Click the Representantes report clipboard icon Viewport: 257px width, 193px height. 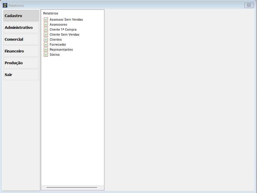tap(46, 50)
